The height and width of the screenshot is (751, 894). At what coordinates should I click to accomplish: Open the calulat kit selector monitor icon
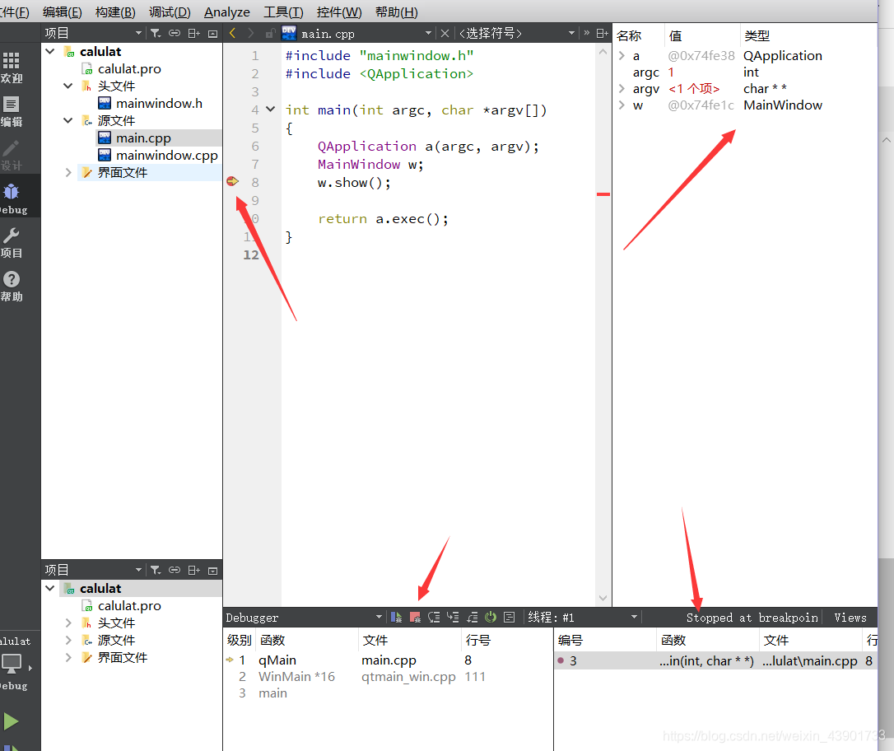point(12,665)
